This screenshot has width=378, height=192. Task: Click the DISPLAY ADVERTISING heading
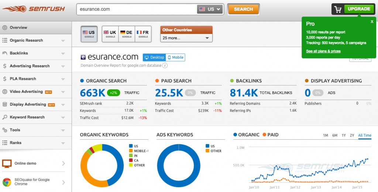click(x=336, y=81)
